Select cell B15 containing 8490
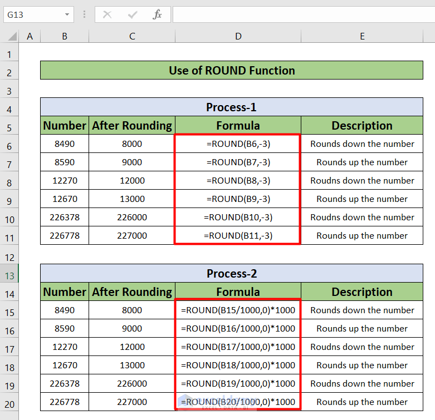The image size is (435, 420). [65, 310]
